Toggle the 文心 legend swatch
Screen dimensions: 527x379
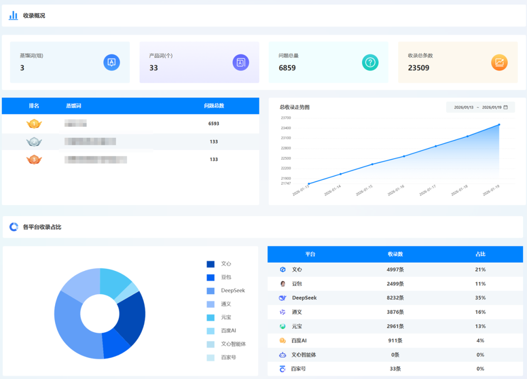click(x=211, y=264)
